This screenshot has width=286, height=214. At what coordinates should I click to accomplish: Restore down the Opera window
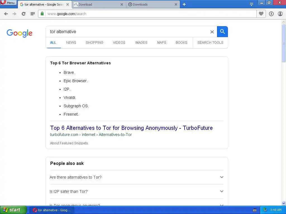[x=269, y=3]
